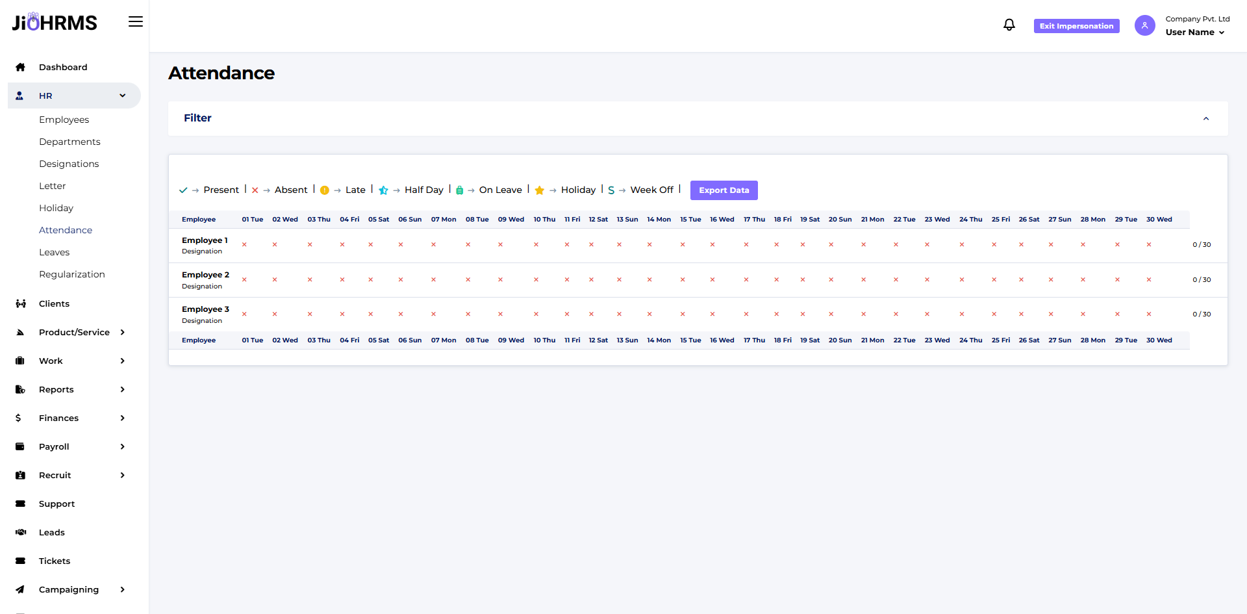This screenshot has width=1247, height=614.
Task: Click the Finances dollar icon
Action: [18, 418]
